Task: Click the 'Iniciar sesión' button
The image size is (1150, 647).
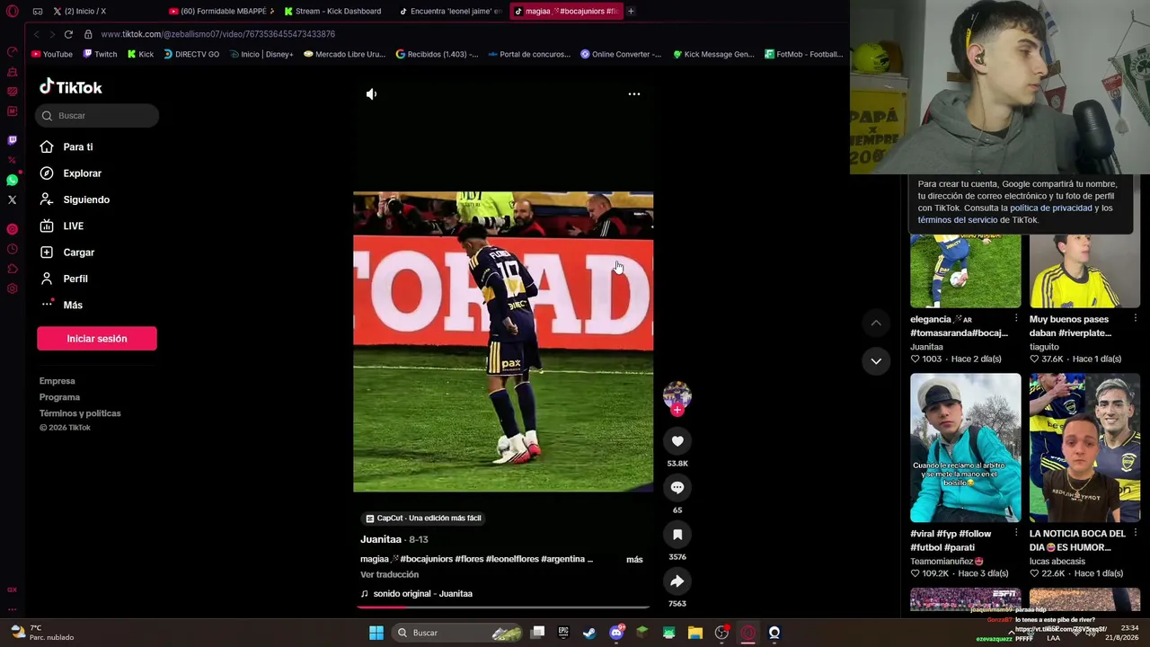Action: coord(97,339)
